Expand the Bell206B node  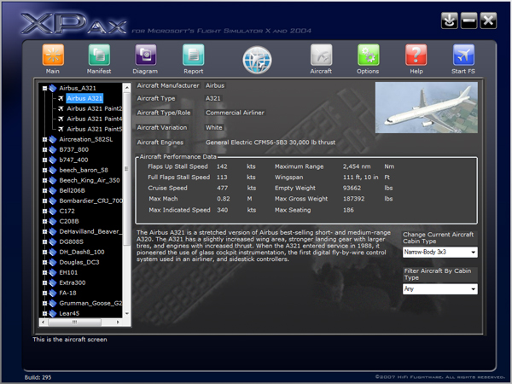(x=44, y=190)
